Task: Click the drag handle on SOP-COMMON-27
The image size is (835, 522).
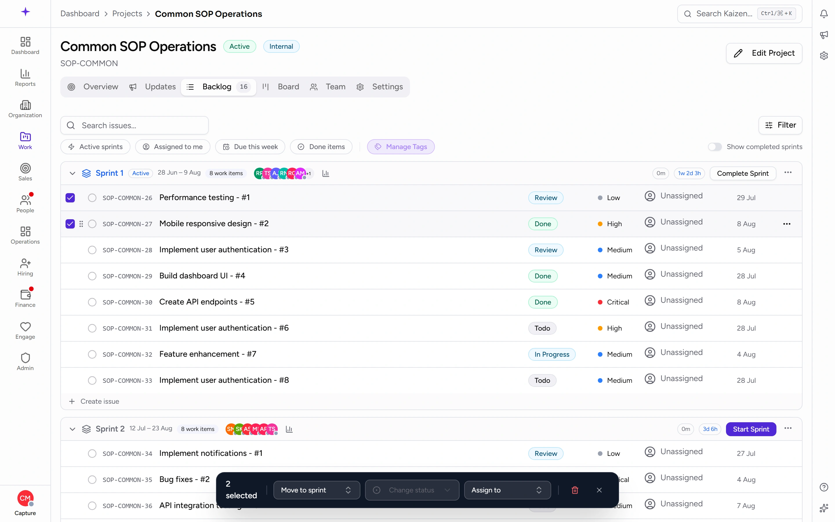Action: pos(81,224)
